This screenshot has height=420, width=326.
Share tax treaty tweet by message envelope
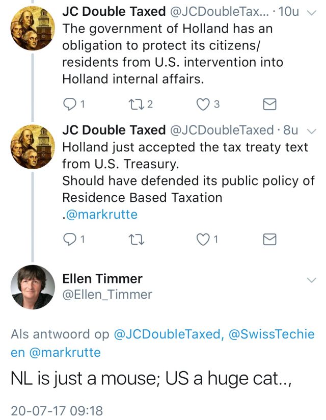(269, 239)
